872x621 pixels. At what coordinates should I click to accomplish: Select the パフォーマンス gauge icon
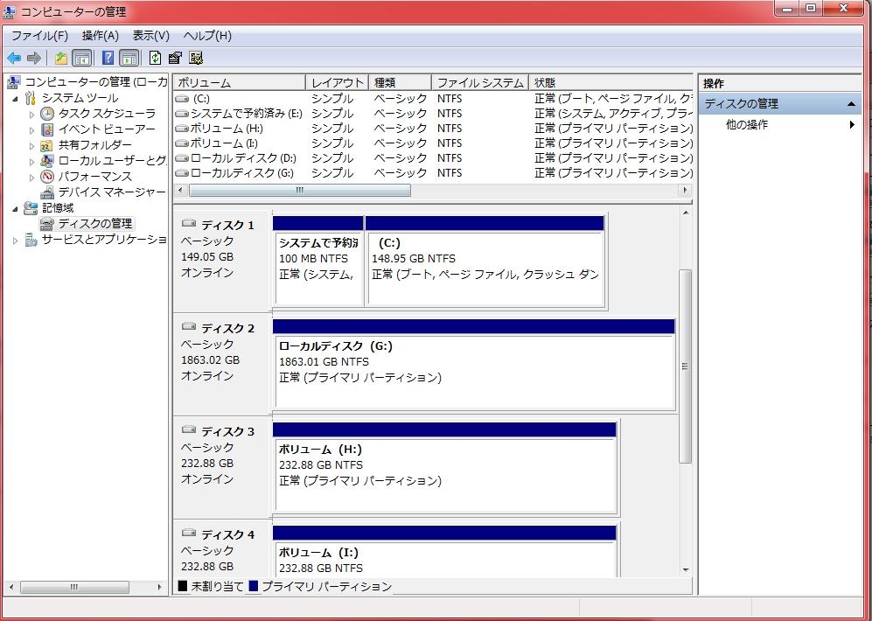pos(47,177)
